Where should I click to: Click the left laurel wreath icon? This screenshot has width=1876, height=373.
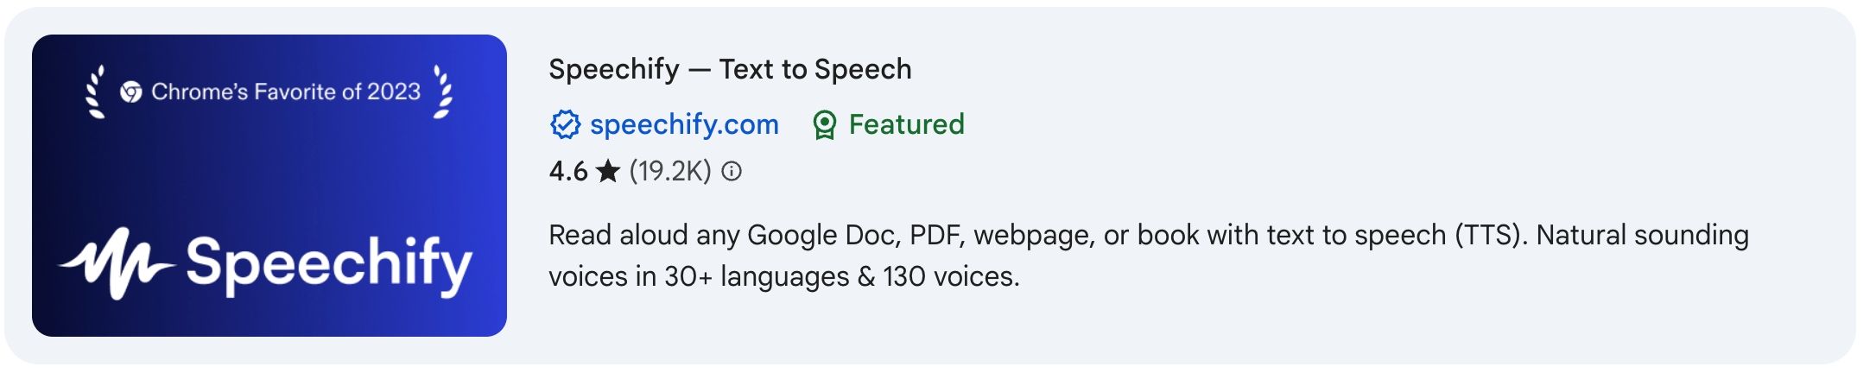95,92
